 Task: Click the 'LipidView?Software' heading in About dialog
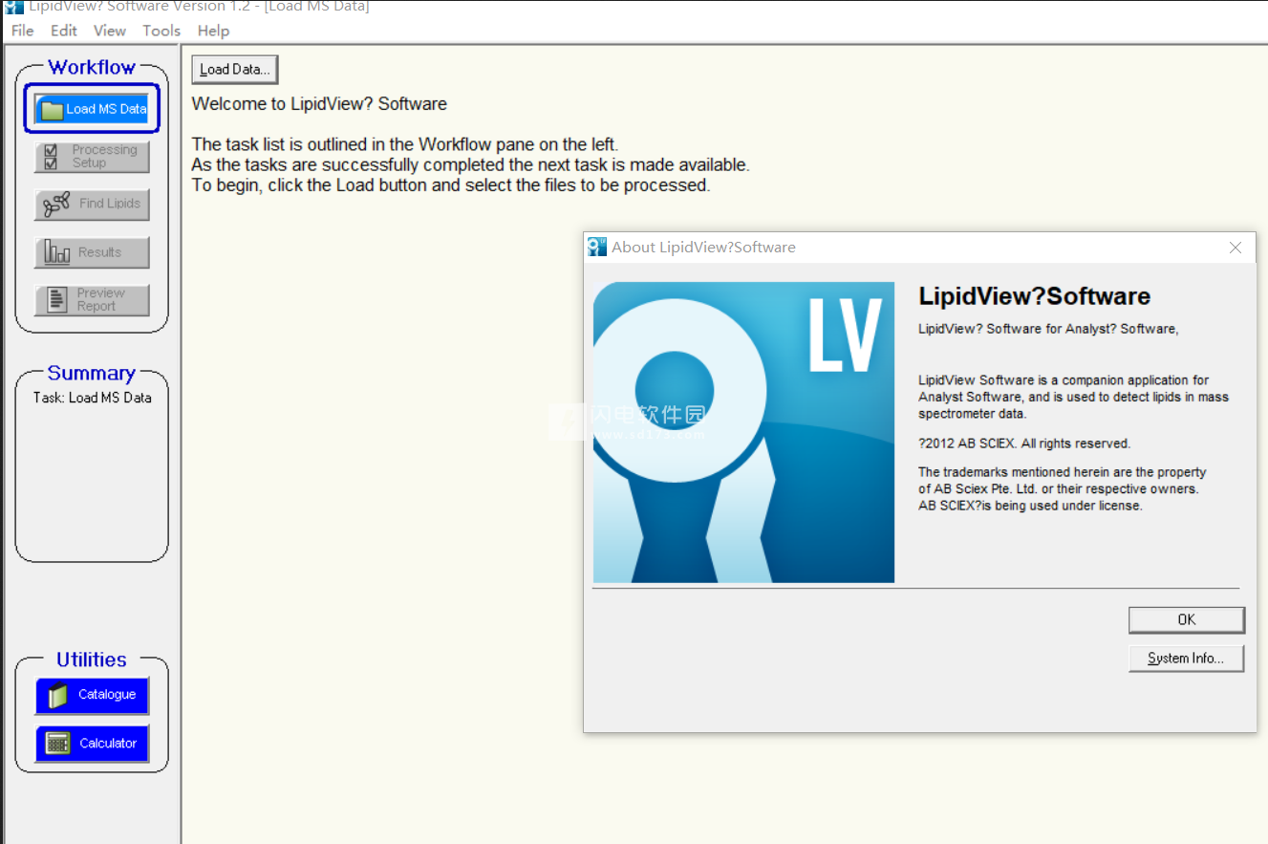[1034, 296]
